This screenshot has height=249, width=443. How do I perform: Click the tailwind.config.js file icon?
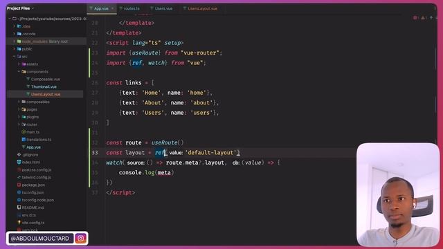click(x=19, y=177)
